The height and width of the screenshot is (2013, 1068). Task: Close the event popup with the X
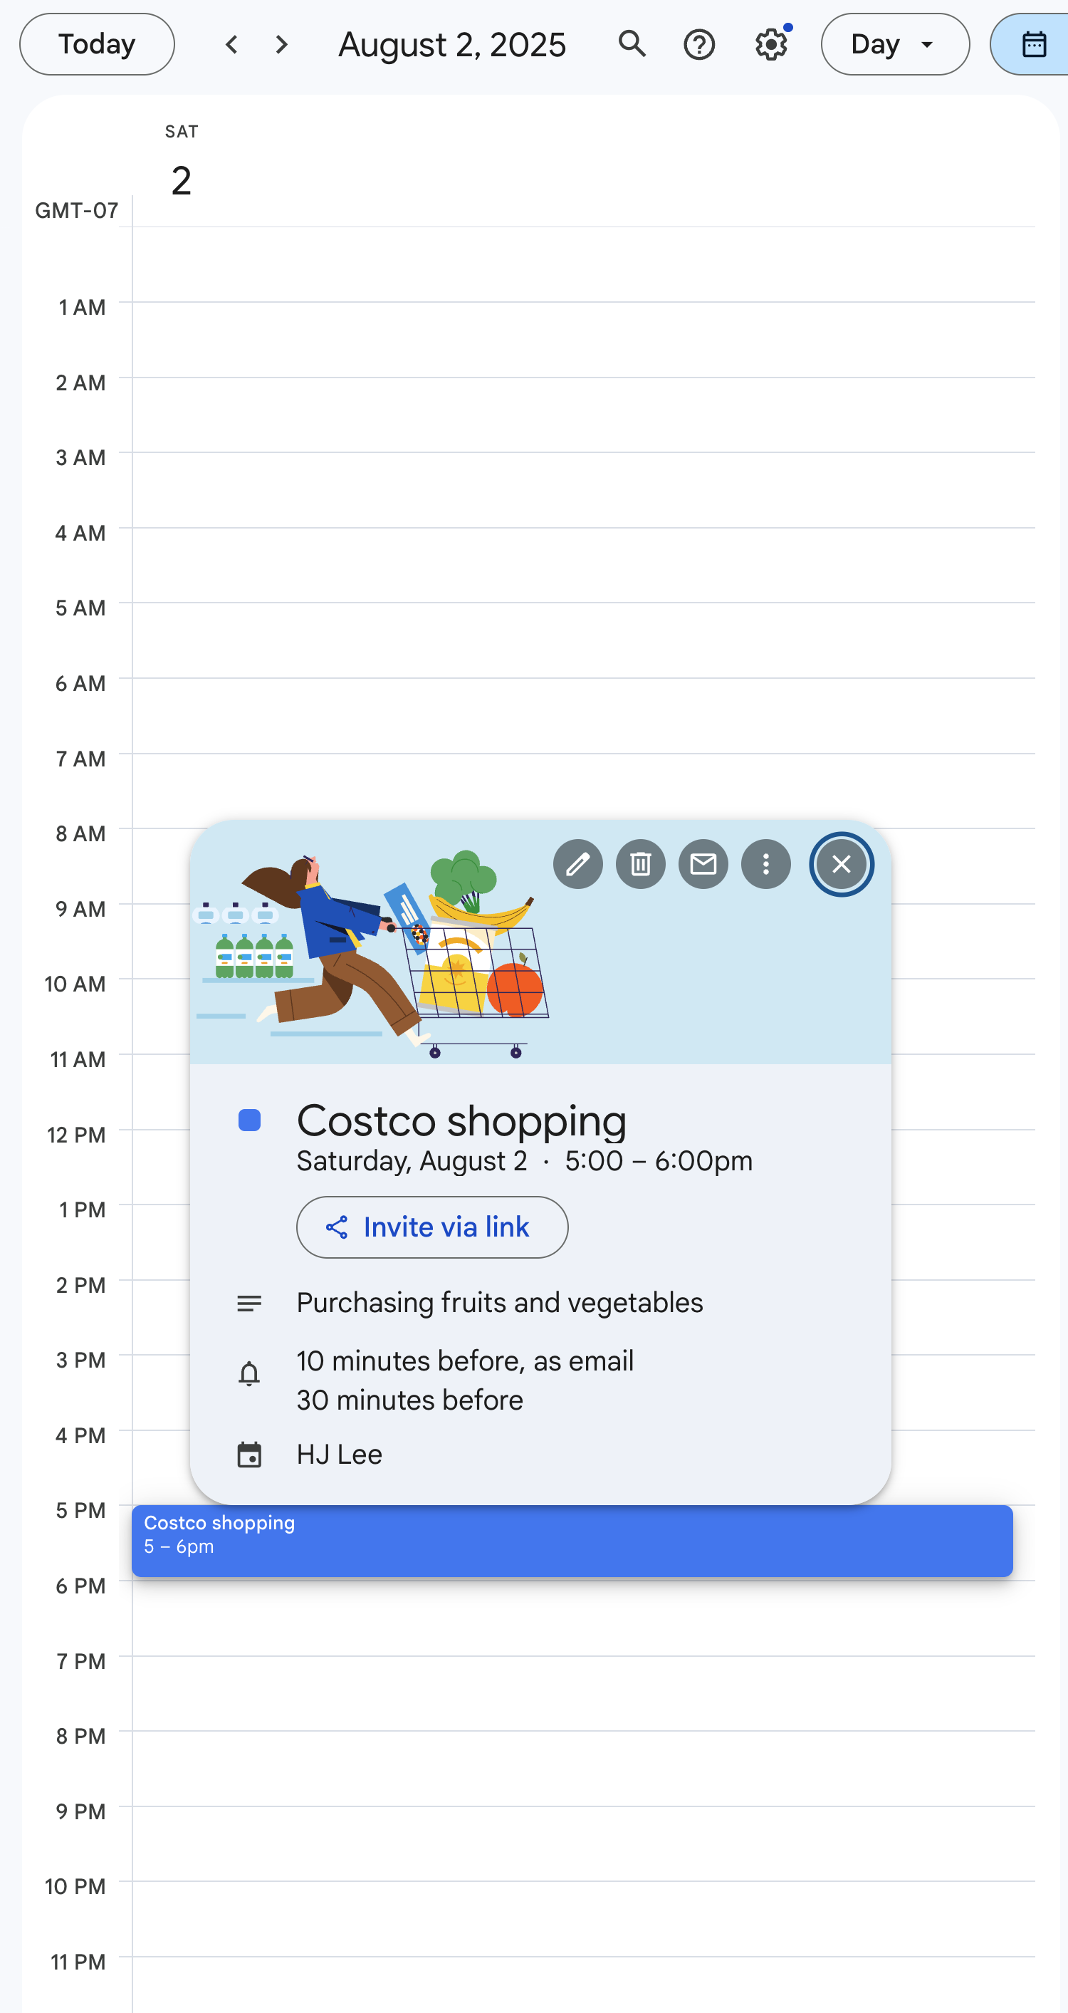tap(842, 864)
